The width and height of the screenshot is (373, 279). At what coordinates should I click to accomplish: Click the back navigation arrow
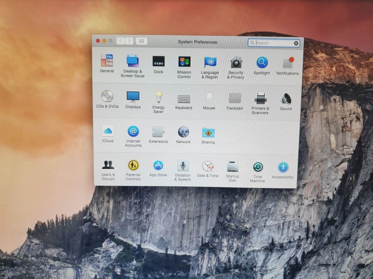(121, 41)
